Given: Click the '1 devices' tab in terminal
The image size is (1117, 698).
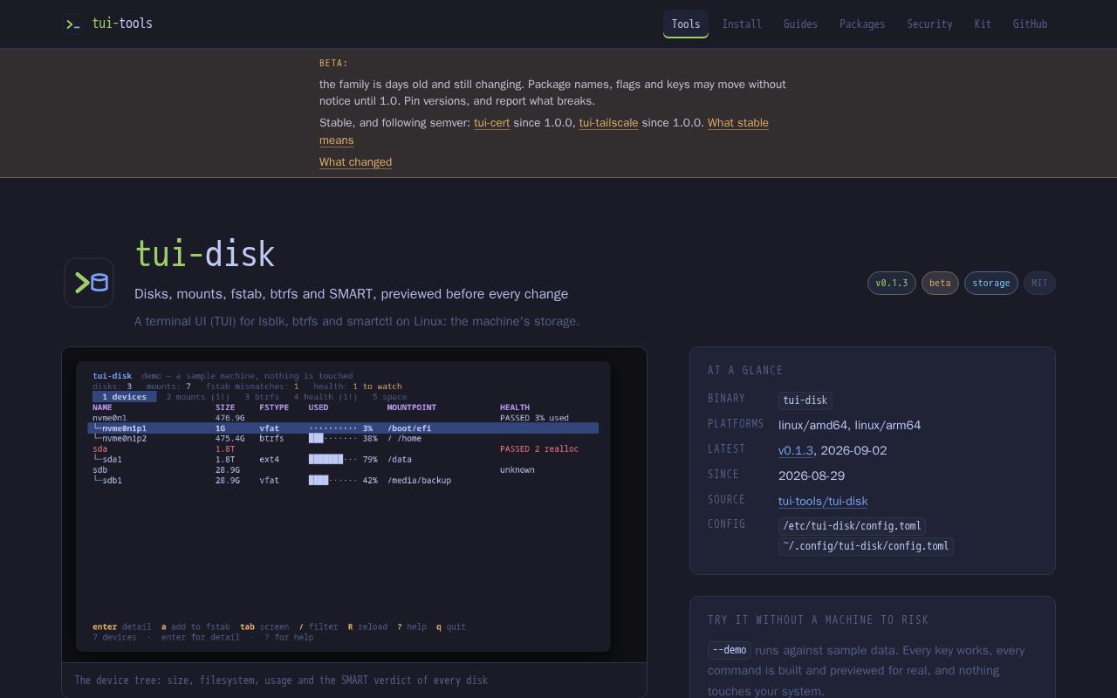Looking at the screenshot, I should [x=125, y=397].
